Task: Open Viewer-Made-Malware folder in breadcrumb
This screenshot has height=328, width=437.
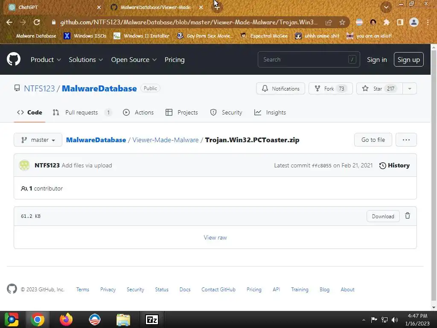Action: pyautogui.click(x=166, y=140)
